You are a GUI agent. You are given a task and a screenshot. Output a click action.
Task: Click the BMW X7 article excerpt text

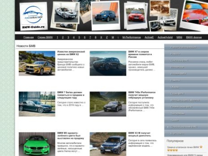coord(142,66)
